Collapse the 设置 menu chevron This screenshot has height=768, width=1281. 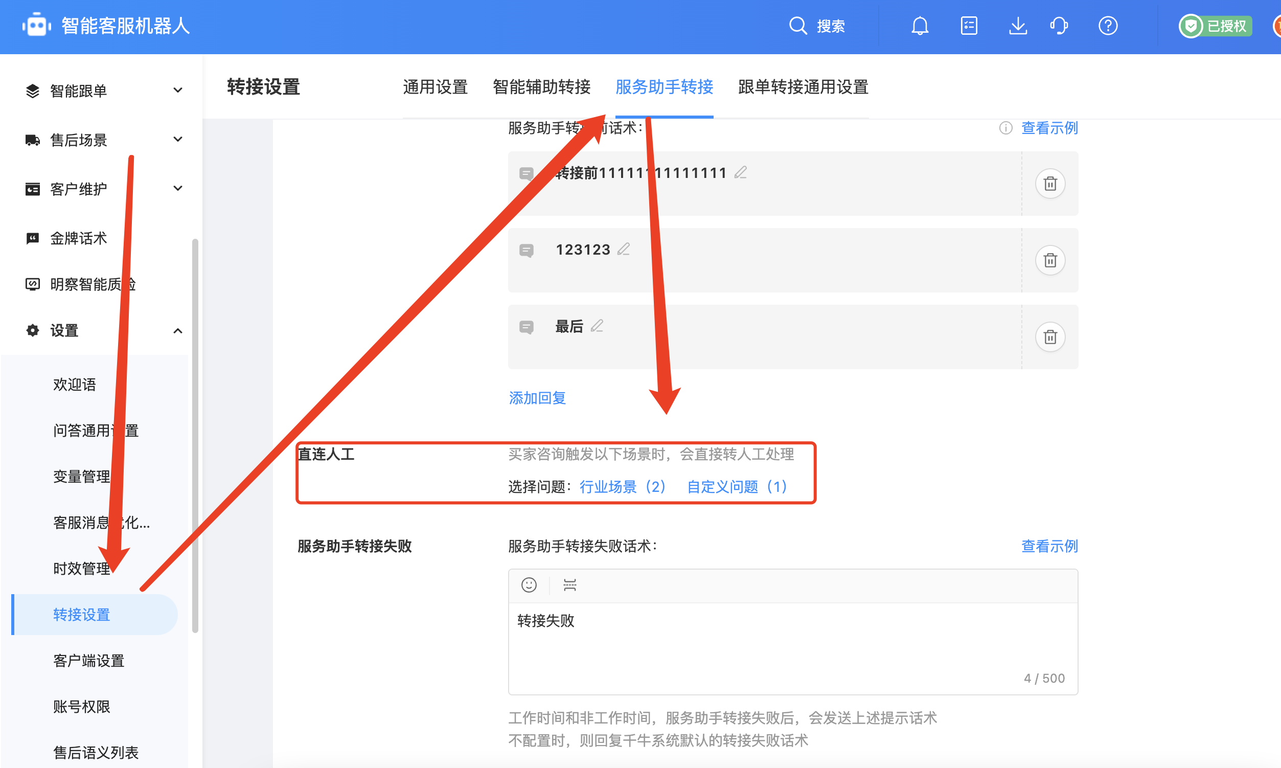click(177, 330)
